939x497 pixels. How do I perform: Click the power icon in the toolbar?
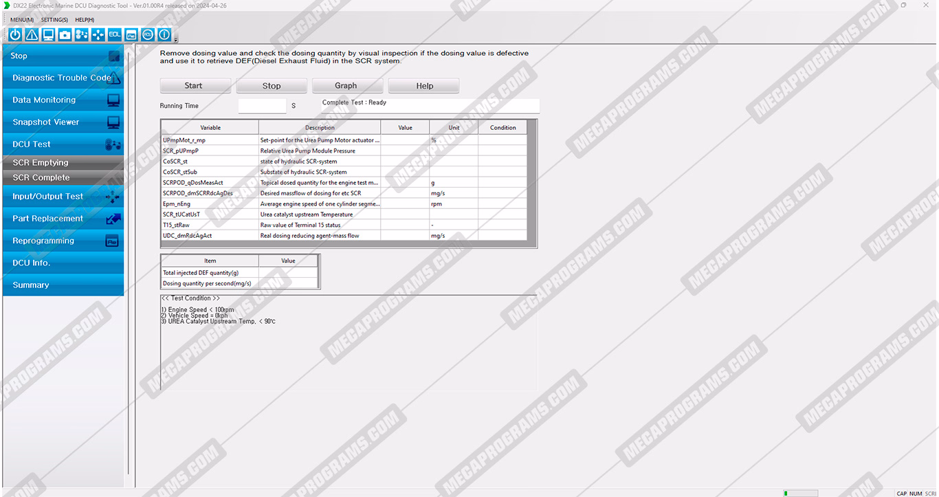coord(15,34)
